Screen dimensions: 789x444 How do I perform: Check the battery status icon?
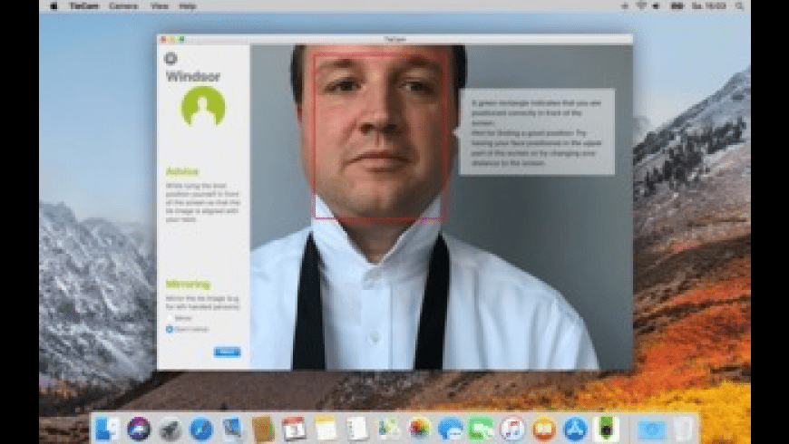[677, 6]
